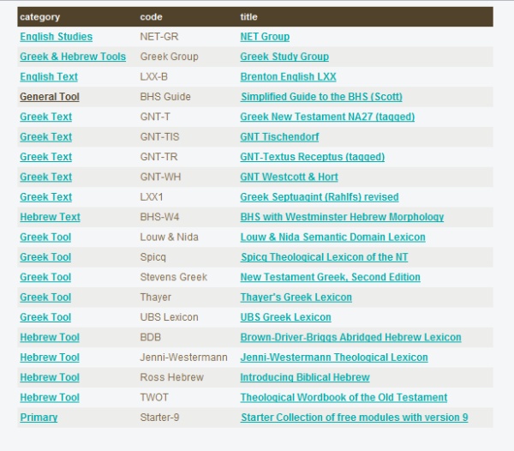
Task: Open the English Studies category link
Action: 56,37
